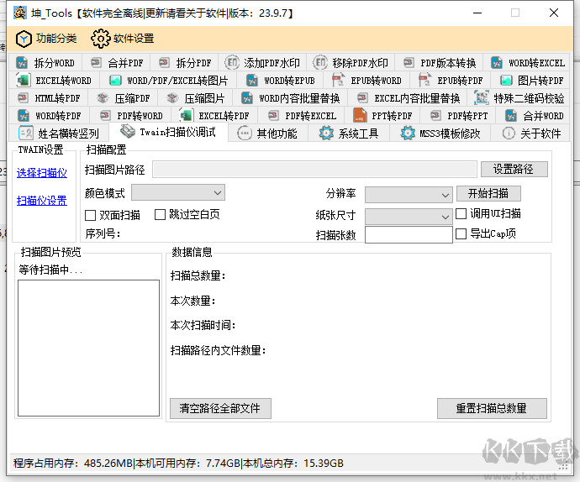Select the PPT转PDF icon
The image size is (580, 482).
[360, 115]
